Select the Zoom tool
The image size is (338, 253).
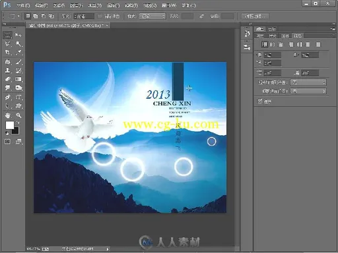click(18, 115)
